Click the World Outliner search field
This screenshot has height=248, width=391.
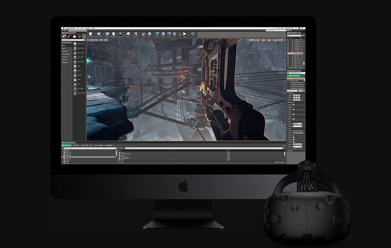pyautogui.click(x=294, y=35)
